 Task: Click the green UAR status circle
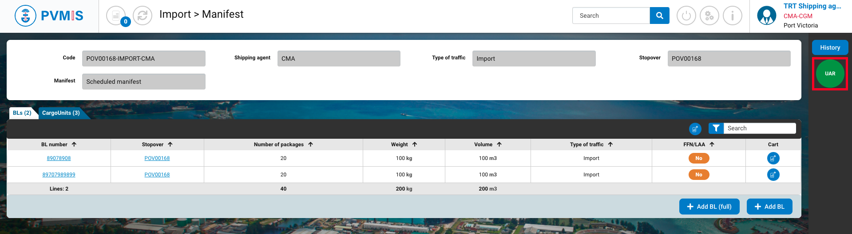[830, 74]
